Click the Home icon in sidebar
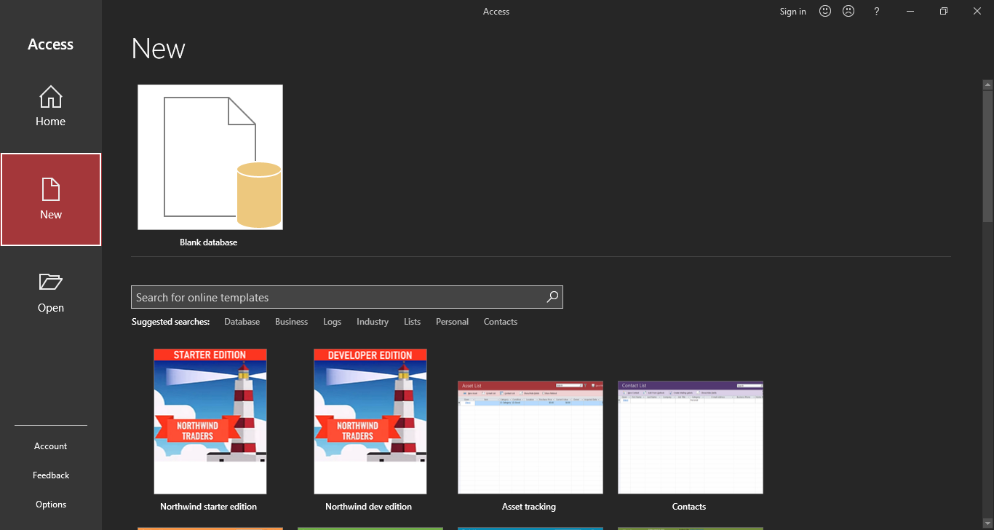Image resolution: width=994 pixels, height=530 pixels. click(x=50, y=97)
